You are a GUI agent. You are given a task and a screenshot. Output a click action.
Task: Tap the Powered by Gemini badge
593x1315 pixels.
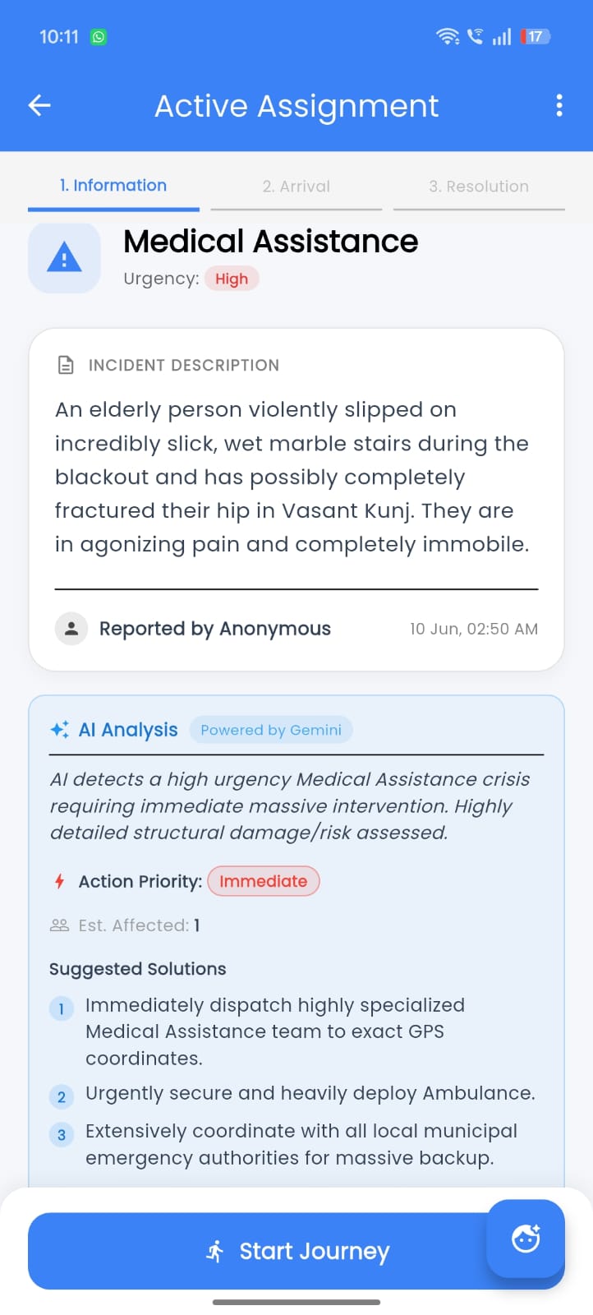point(271,730)
